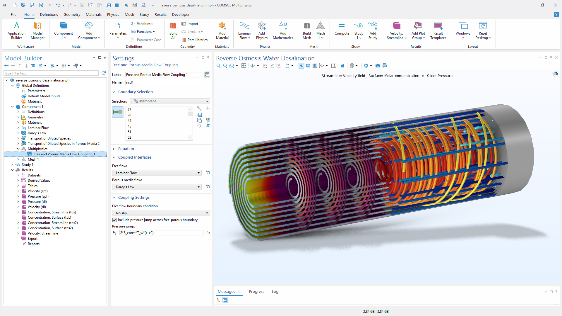Click the Pressure jump expression field
This screenshot has width=562, height=316.
(161, 233)
